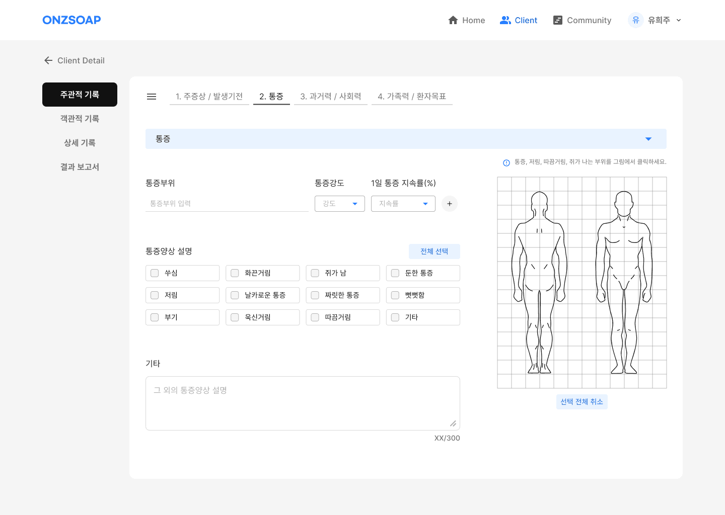Open the hamburger menu next to tabs
Viewport: 725px width, 515px height.
pyautogui.click(x=152, y=97)
